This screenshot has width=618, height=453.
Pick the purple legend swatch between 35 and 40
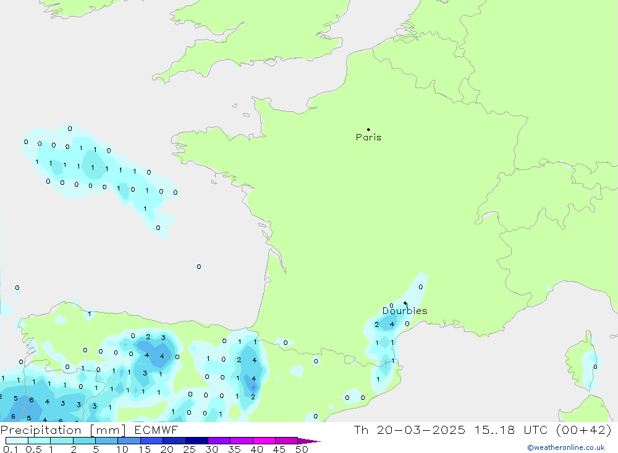click(x=242, y=441)
